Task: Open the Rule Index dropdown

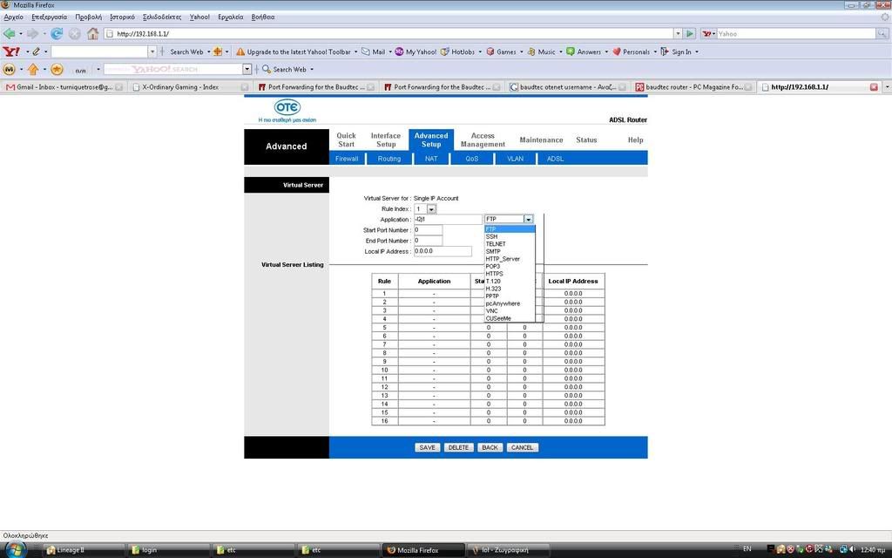Action: (430, 209)
